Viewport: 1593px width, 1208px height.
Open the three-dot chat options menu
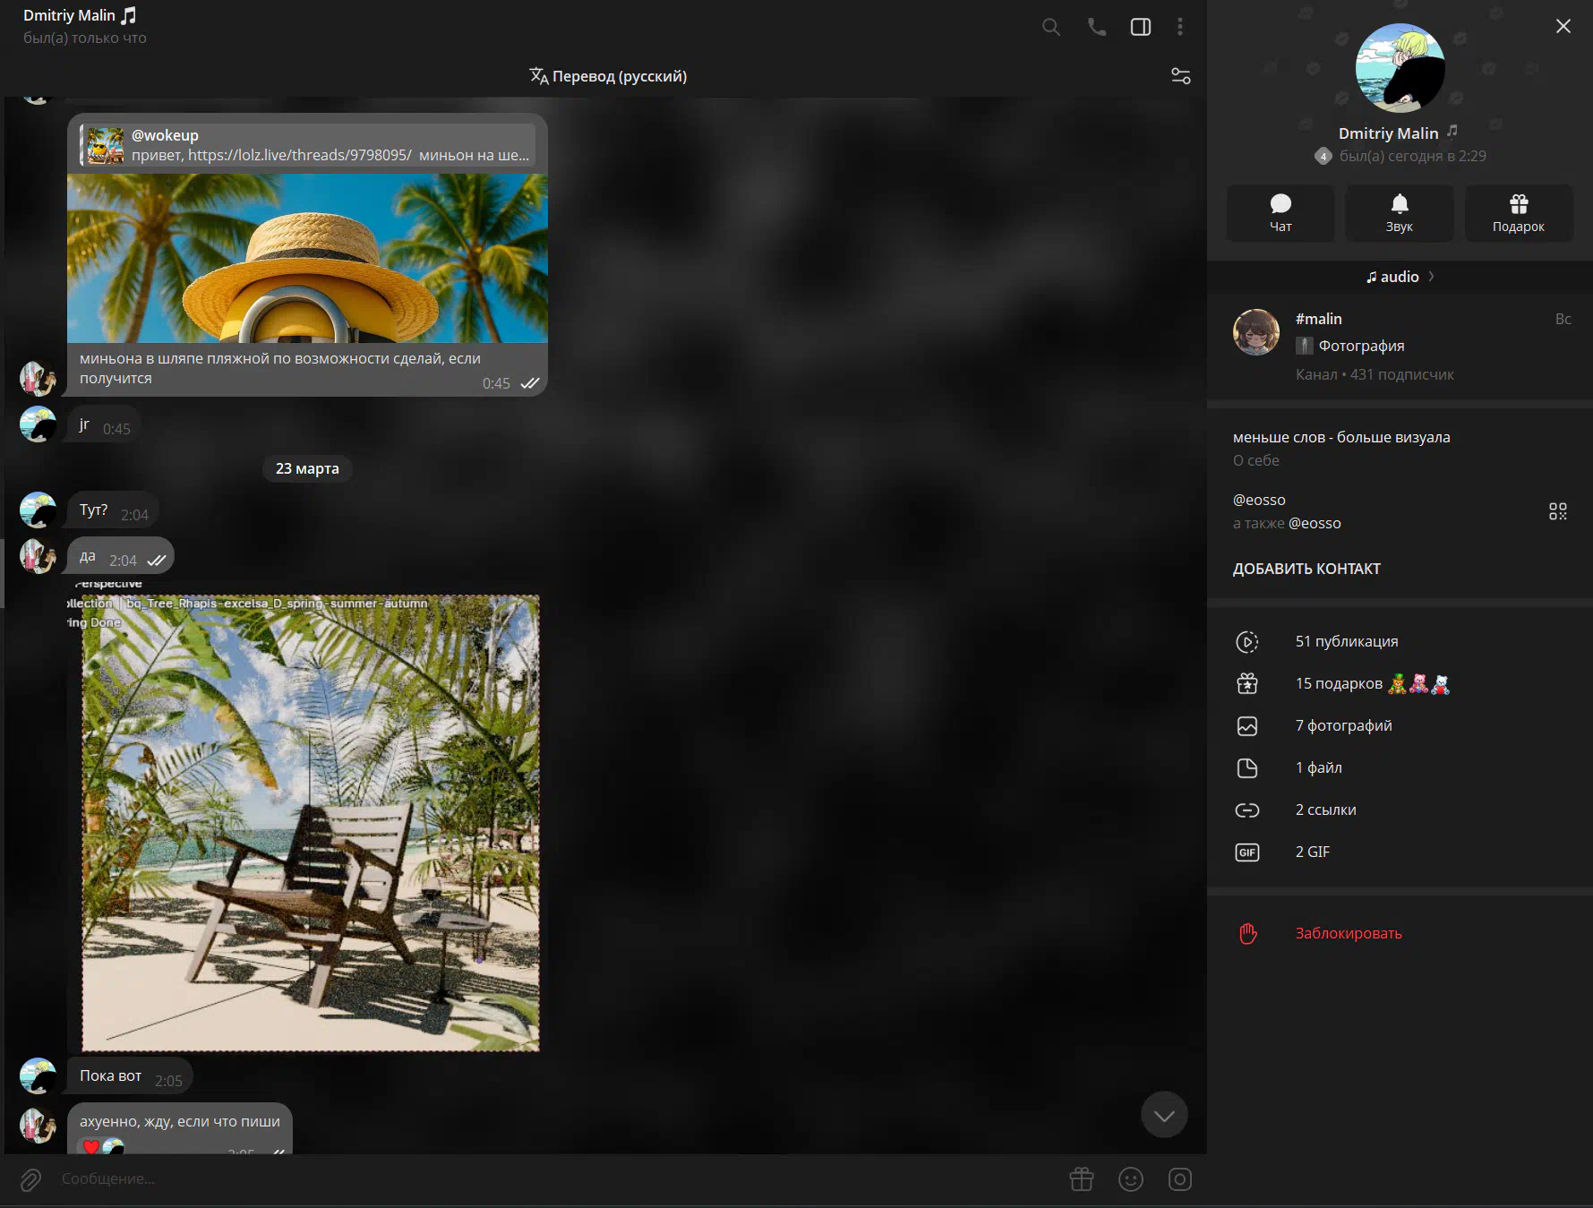coord(1180,27)
